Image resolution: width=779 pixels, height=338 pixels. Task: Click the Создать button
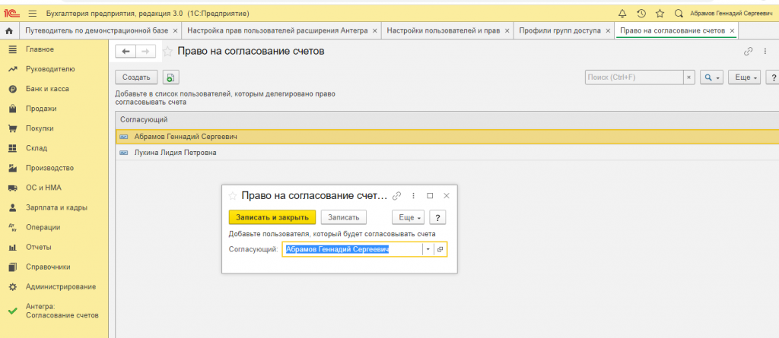click(136, 77)
